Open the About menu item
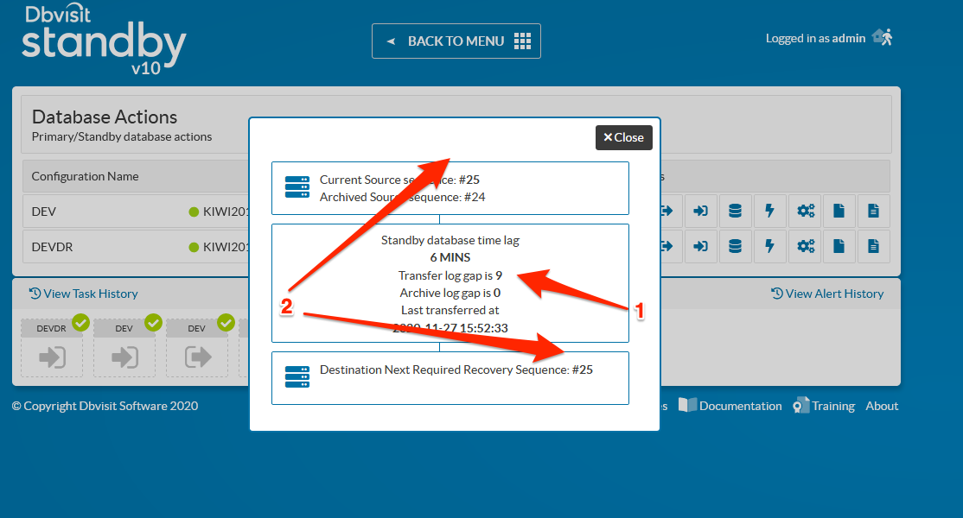This screenshot has height=518, width=963. point(882,406)
